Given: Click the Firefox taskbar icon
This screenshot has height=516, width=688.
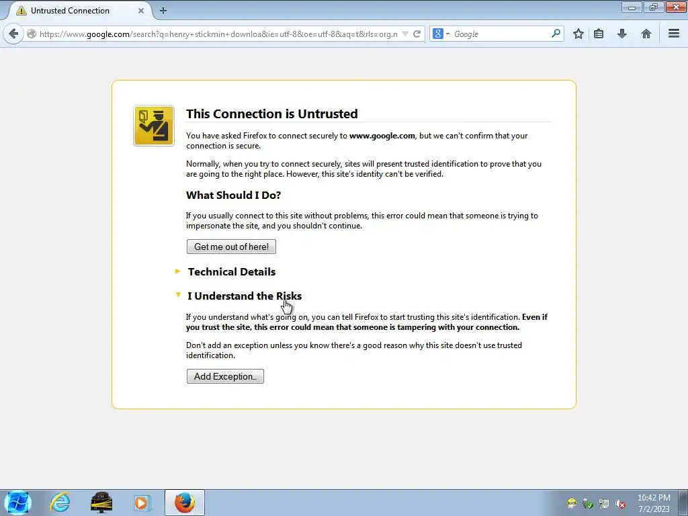Looking at the screenshot, I should [185, 503].
